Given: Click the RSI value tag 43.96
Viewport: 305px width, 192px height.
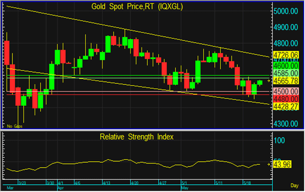Looking at the screenshot, I should pyautogui.click(x=282, y=165).
